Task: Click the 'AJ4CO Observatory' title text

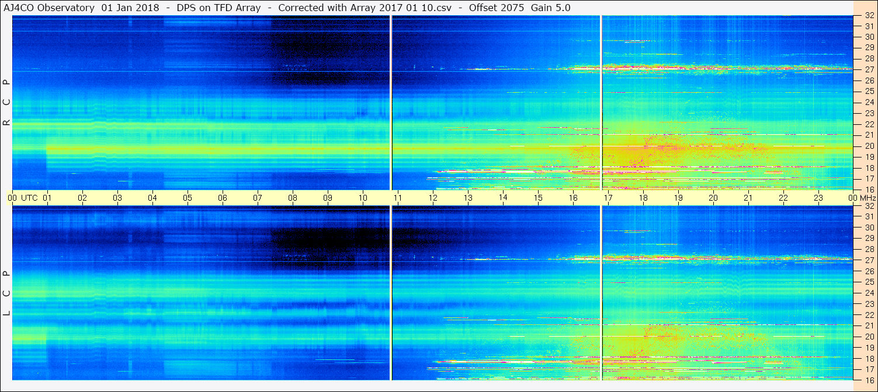Action: pyautogui.click(x=48, y=8)
